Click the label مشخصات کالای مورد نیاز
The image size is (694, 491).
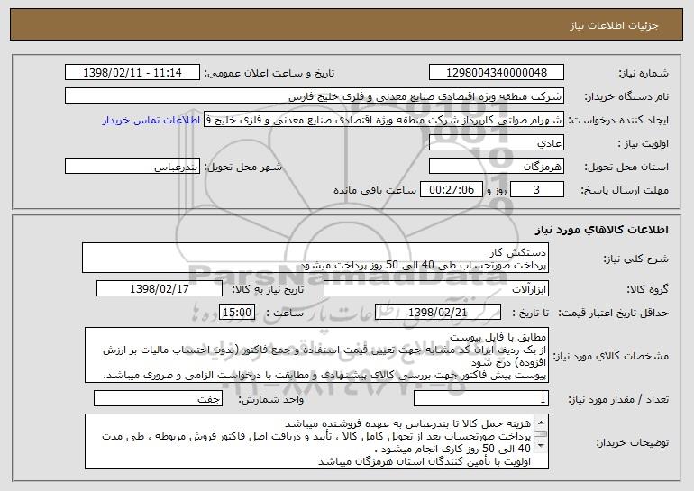pyautogui.click(x=611, y=356)
